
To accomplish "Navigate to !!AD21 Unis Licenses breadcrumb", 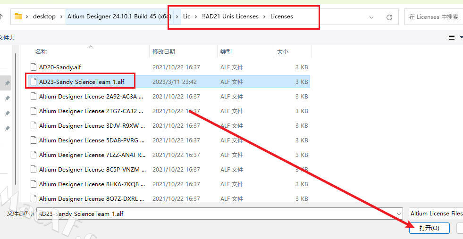I will (x=230, y=16).
